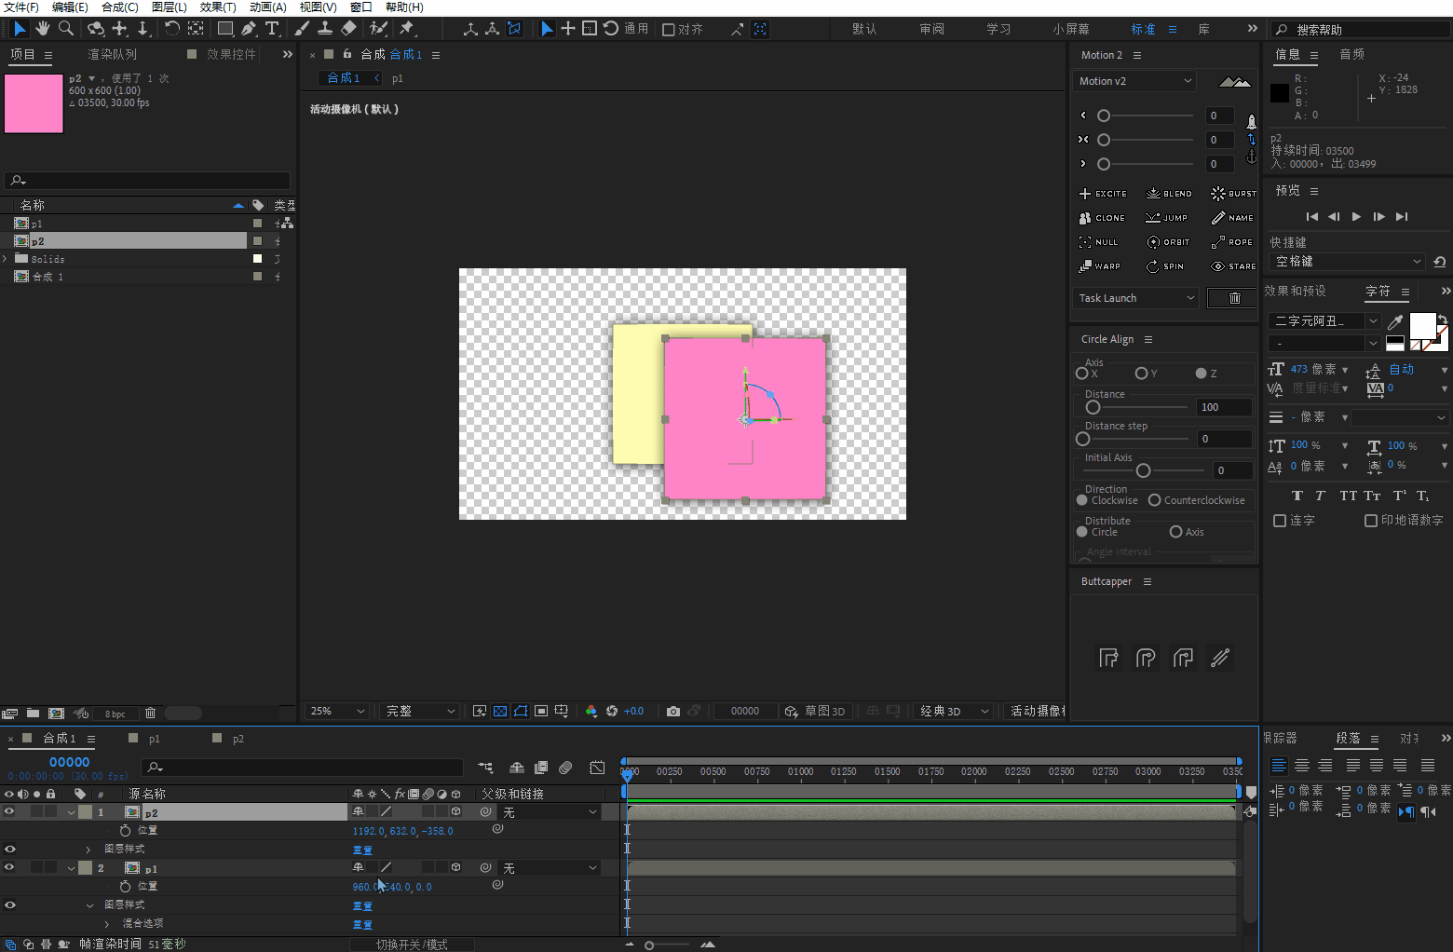Viewport: 1453px width, 952px height.
Task: Click the first Buttcapper cap icon
Action: click(1108, 658)
